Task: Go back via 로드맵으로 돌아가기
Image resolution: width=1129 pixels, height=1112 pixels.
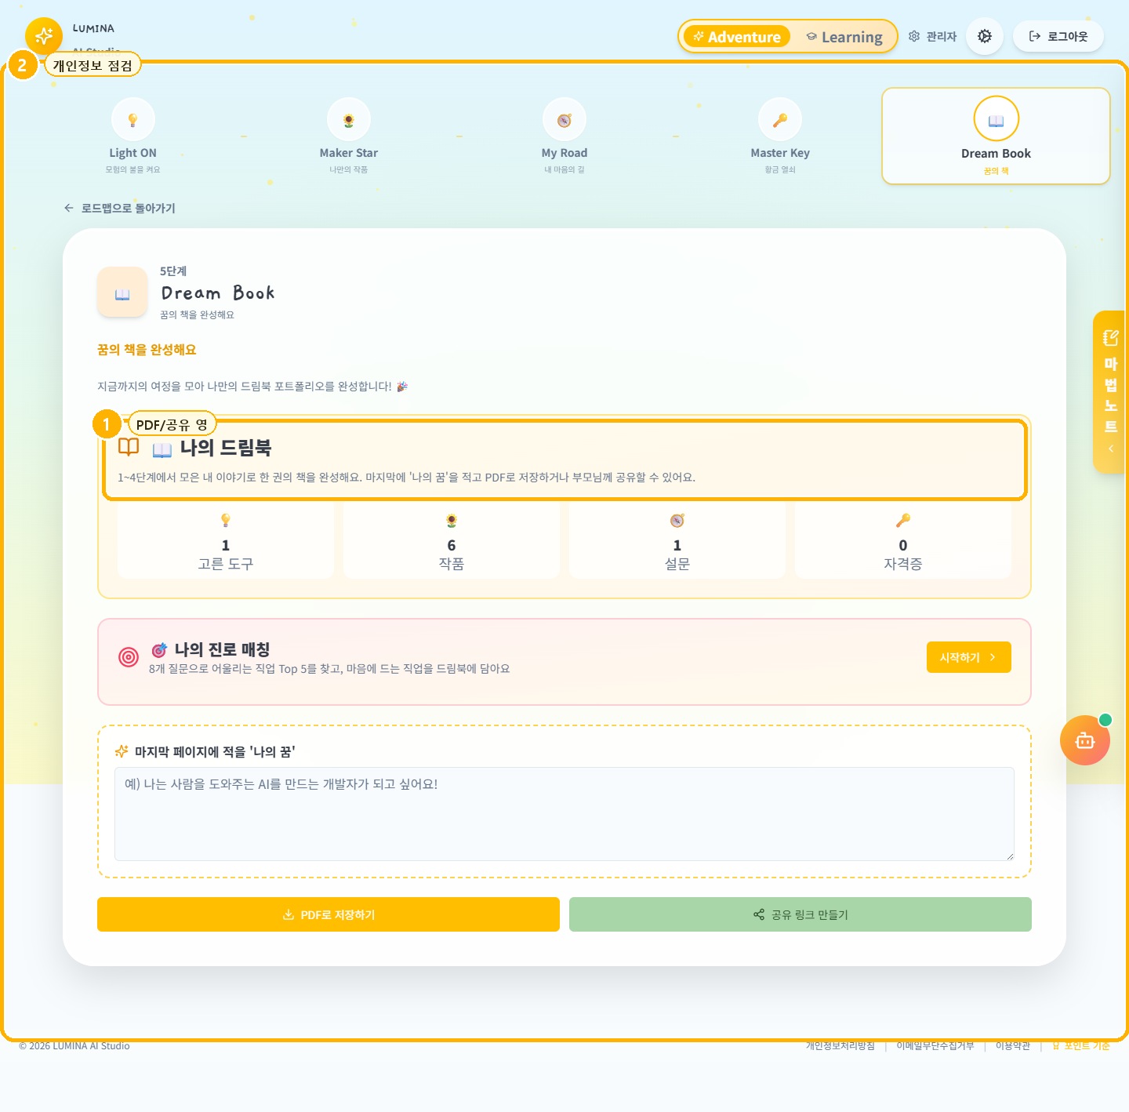Action: point(120,208)
